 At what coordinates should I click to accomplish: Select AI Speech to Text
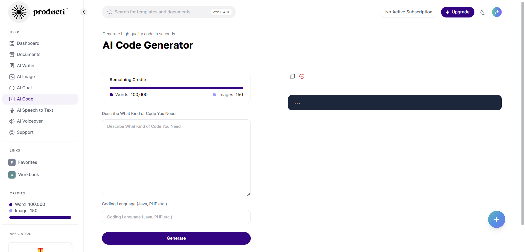[35, 110]
